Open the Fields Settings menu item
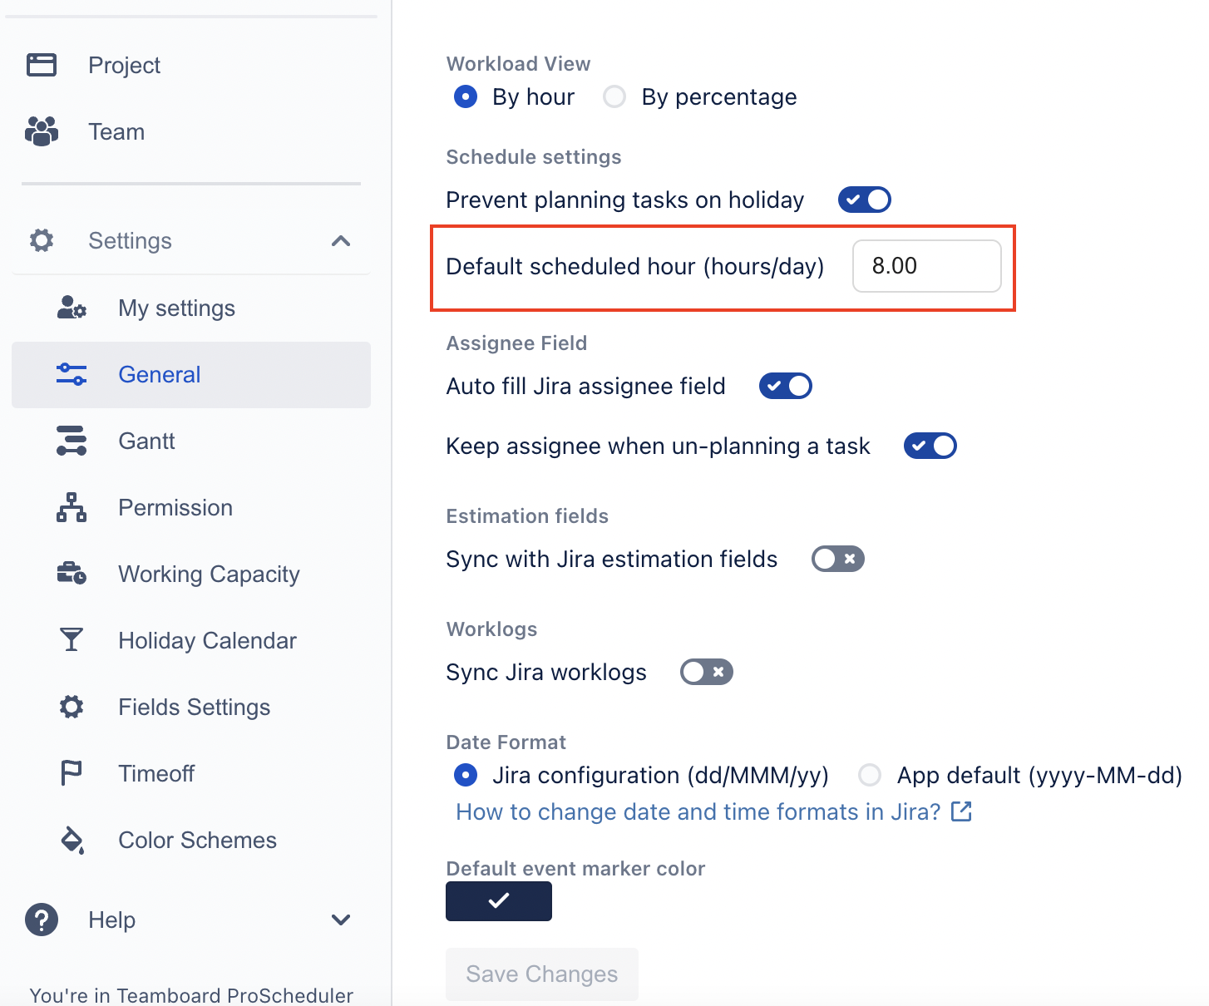 point(194,707)
